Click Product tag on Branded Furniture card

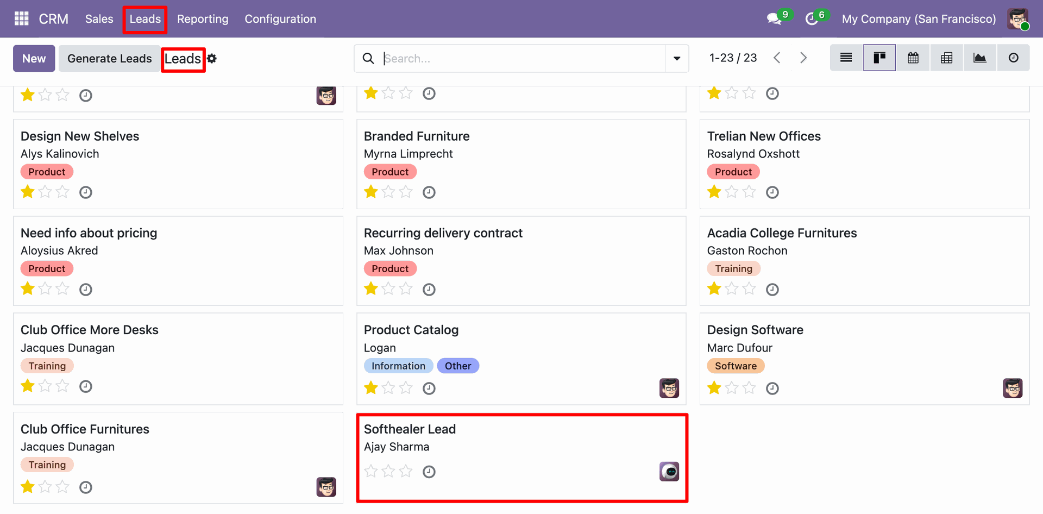click(390, 172)
